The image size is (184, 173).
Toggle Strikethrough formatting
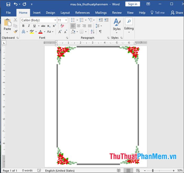pos(43,26)
